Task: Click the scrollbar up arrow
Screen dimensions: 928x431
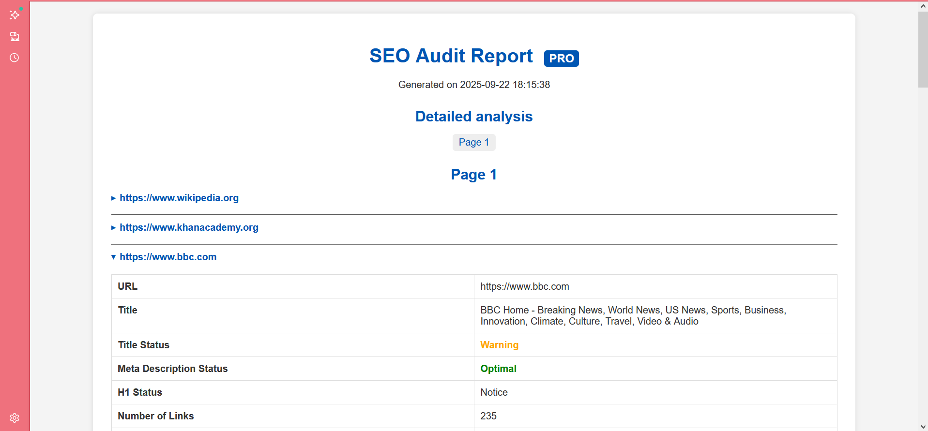Action: pos(923,6)
